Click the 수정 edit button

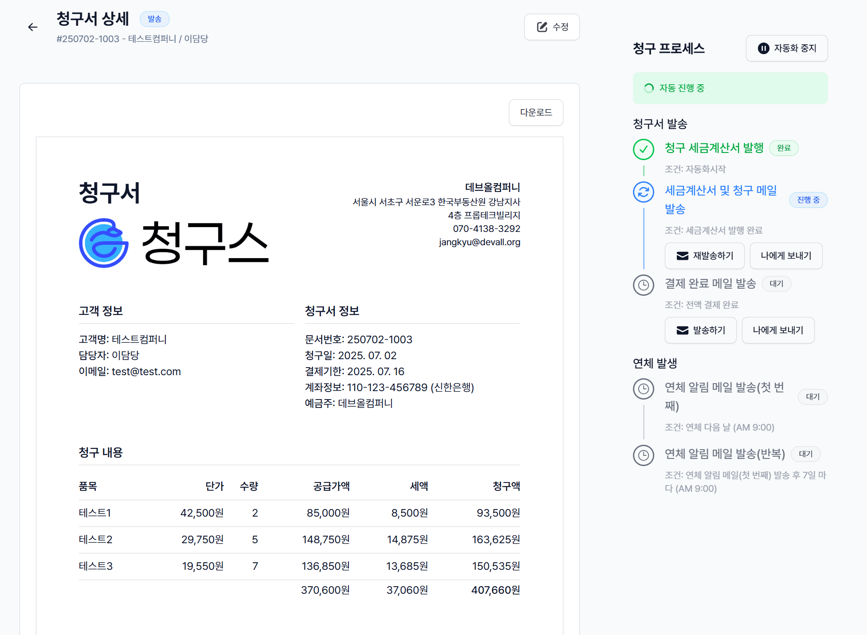click(x=552, y=27)
